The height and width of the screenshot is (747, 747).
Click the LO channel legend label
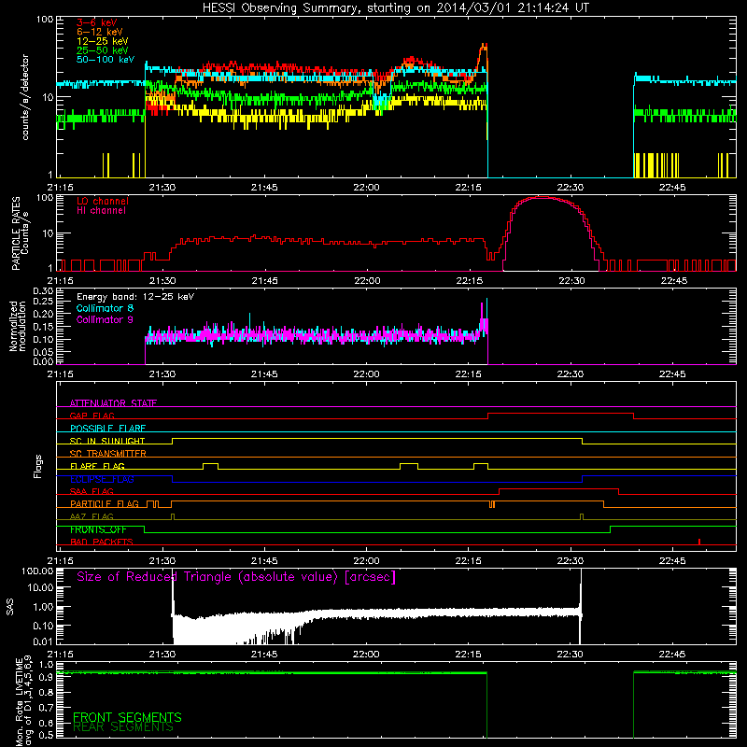103,201
